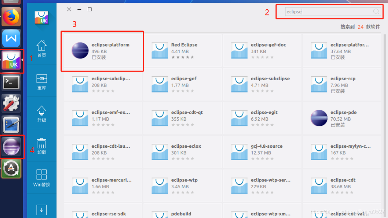Open eclipse-pde sphere icon
Image resolution: width=388 pixels, height=218 pixels.
319,118
